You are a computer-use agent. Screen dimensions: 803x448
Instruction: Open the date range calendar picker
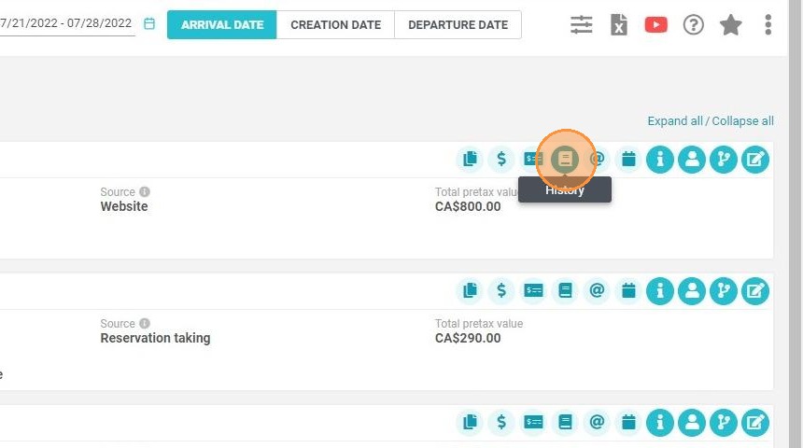click(x=149, y=23)
